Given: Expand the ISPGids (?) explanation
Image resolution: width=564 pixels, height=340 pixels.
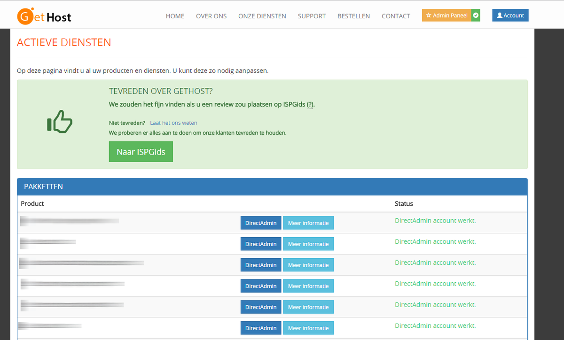Looking at the screenshot, I should (310, 104).
